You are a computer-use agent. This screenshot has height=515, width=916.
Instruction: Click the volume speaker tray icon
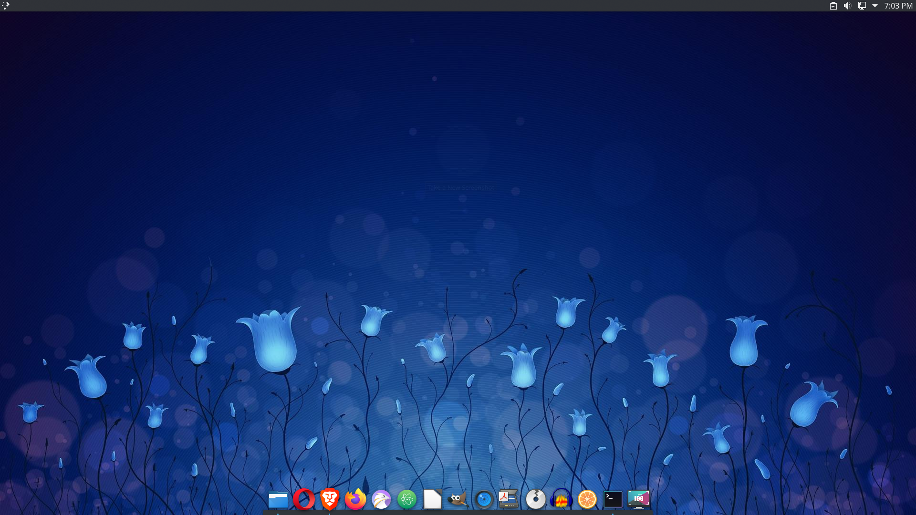click(x=847, y=6)
